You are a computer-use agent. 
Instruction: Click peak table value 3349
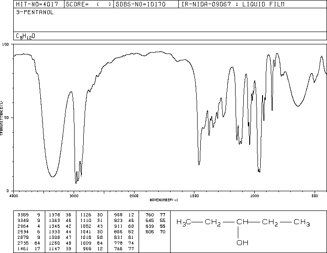click(23, 221)
